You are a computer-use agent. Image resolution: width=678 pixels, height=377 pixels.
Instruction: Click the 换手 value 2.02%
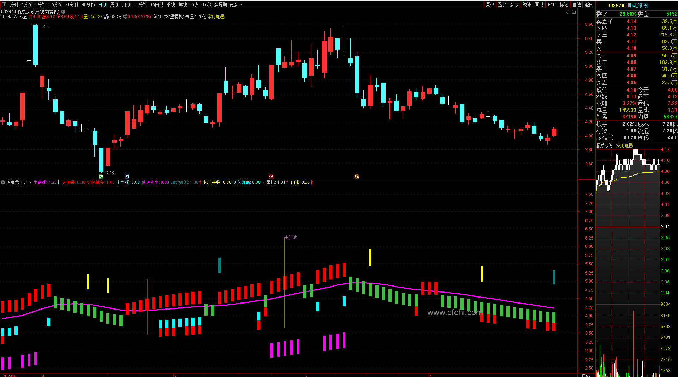(630, 124)
